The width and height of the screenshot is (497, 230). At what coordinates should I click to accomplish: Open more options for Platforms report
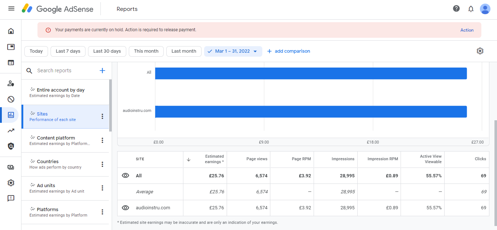[x=102, y=212]
